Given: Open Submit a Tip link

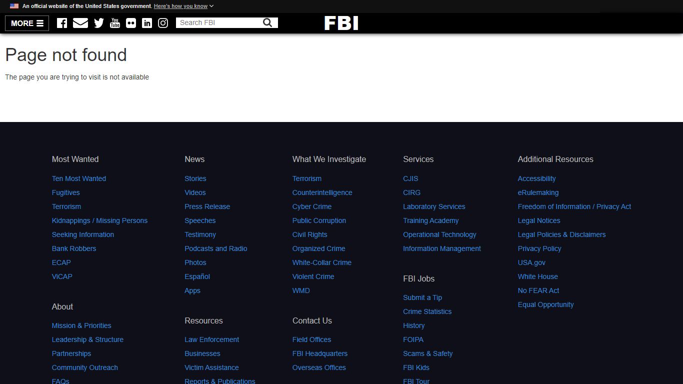Looking at the screenshot, I should [x=422, y=297].
